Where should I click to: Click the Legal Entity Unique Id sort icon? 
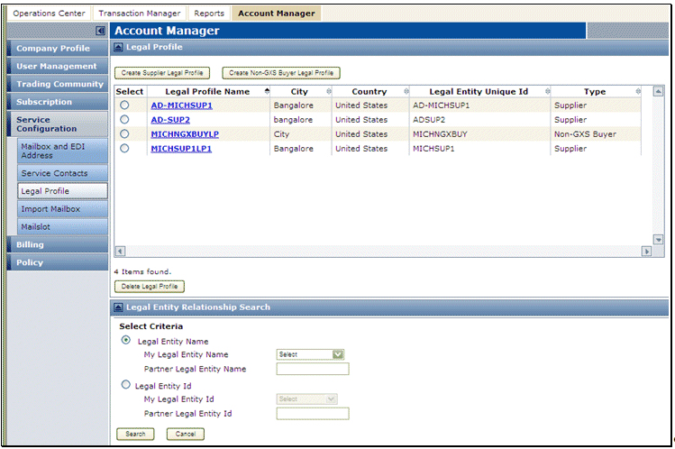click(x=544, y=92)
